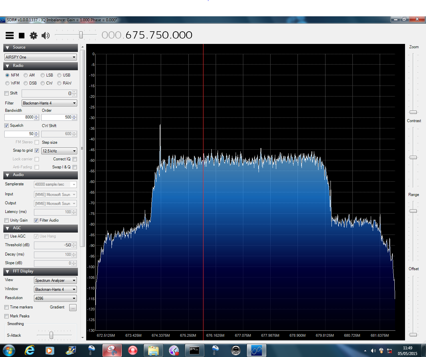
Task: Enable the Time markers checkbox
Action: tap(7, 307)
